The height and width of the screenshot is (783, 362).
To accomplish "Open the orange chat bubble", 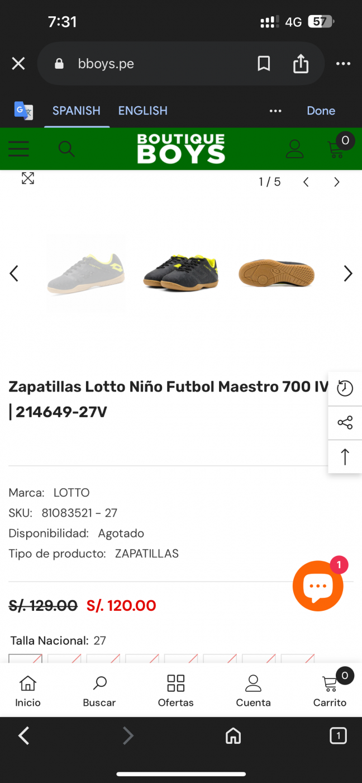I will coord(318,586).
